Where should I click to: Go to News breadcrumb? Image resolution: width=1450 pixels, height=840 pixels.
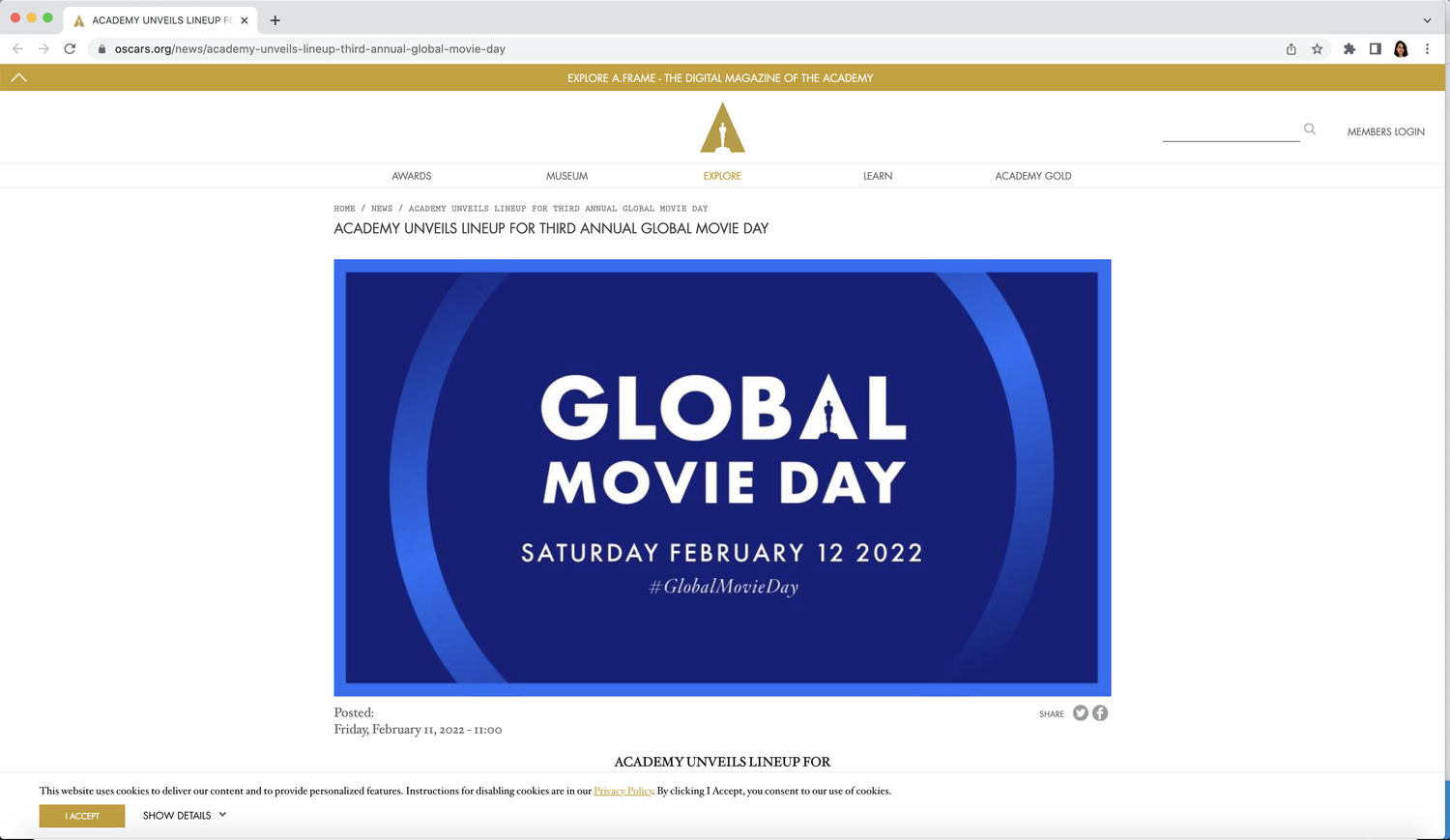point(382,208)
